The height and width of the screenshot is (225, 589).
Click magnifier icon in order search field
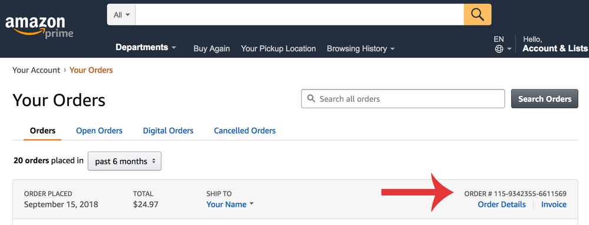click(311, 98)
